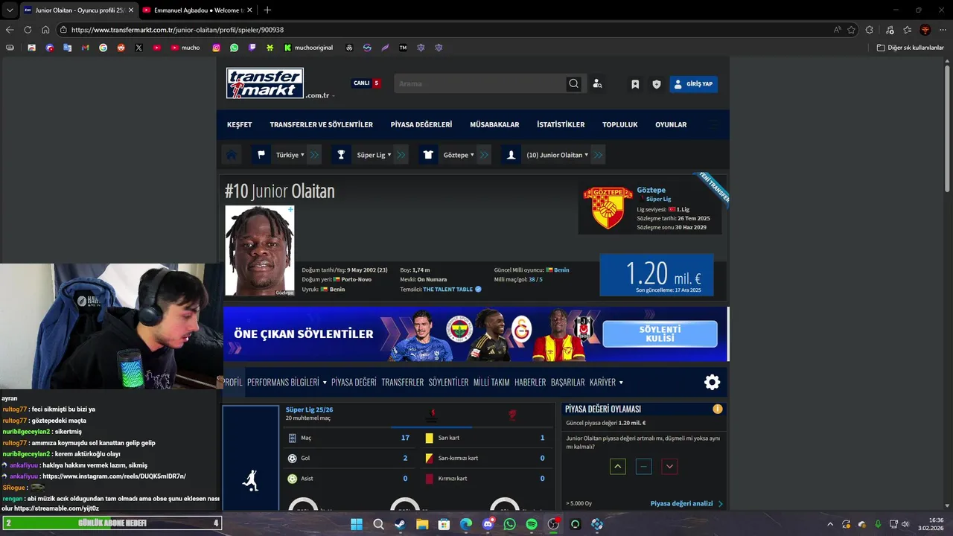Click the home icon in breadcrumb bar
This screenshot has width=953, height=536.
pyautogui.click(x=232, y=155)
